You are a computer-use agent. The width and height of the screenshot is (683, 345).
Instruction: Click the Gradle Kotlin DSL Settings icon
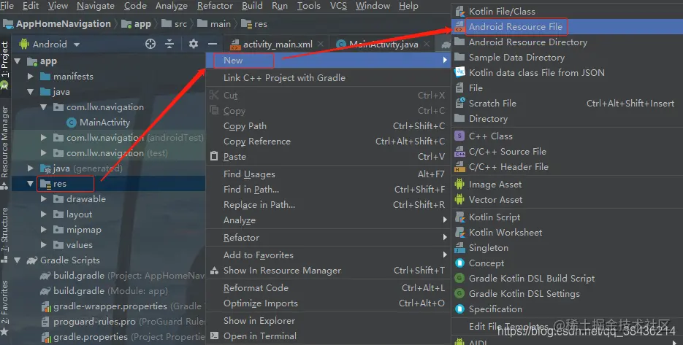coord(459,294)
